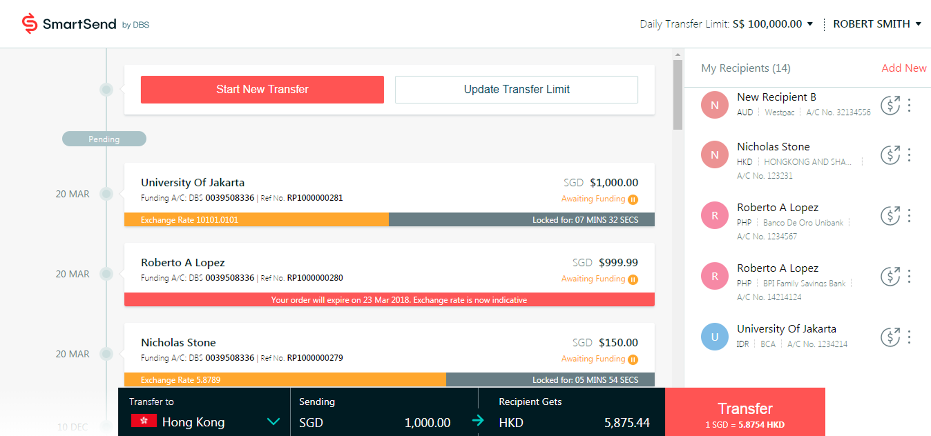
Task: Click the red Transfer button
Action: (745, 412)
